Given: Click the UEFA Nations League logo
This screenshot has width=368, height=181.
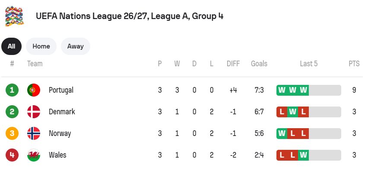Looking at the screenshot, I should point(15,16).
